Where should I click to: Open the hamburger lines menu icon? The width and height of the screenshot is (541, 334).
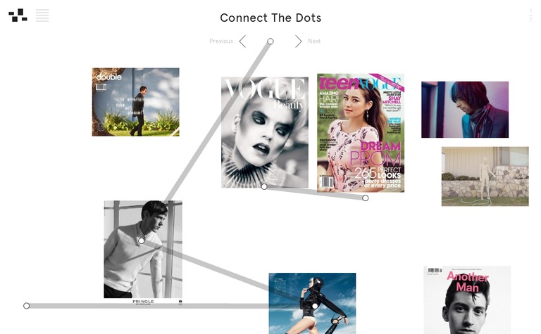[42, 15]
